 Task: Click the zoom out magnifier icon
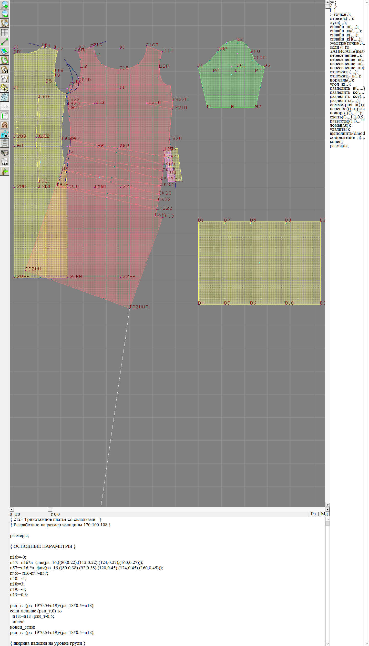pyautogui.click(x=5, y=14)
